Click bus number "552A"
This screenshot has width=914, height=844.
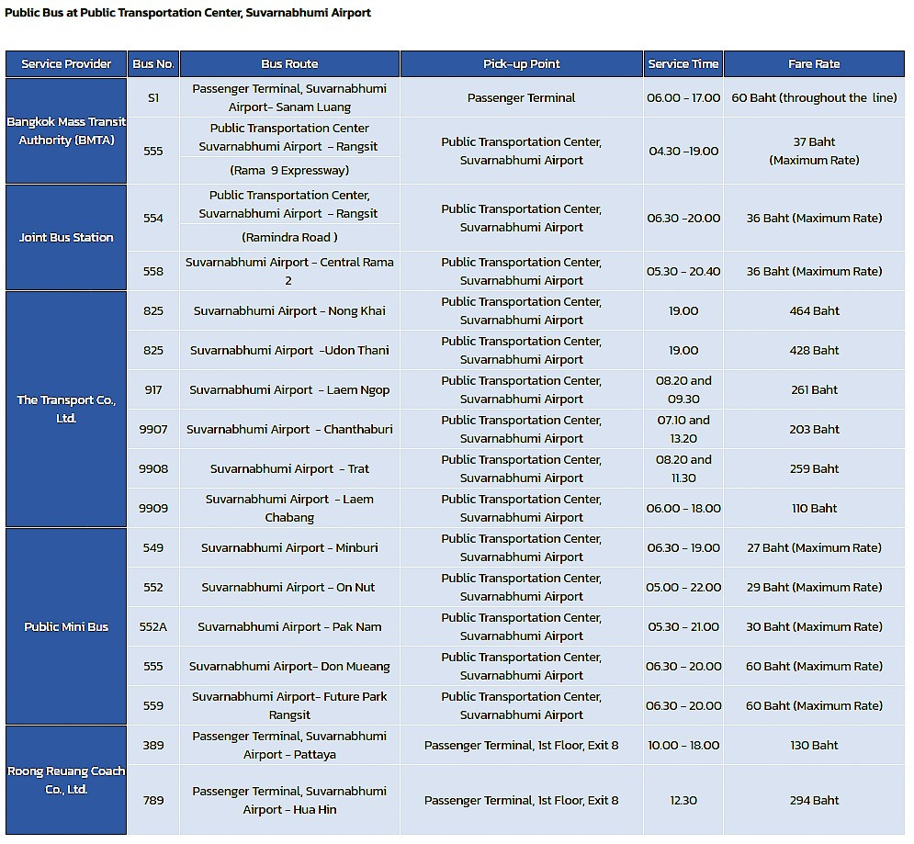tap(153, 627)
